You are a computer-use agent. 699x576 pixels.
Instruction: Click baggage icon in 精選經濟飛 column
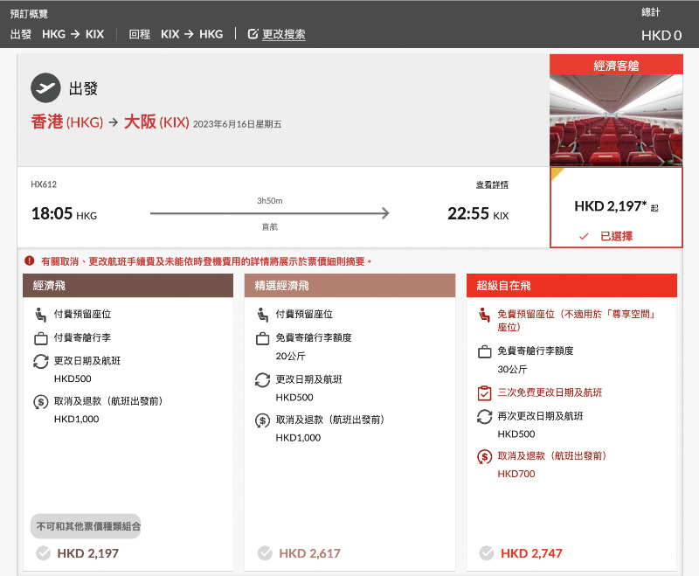point(263,338)
